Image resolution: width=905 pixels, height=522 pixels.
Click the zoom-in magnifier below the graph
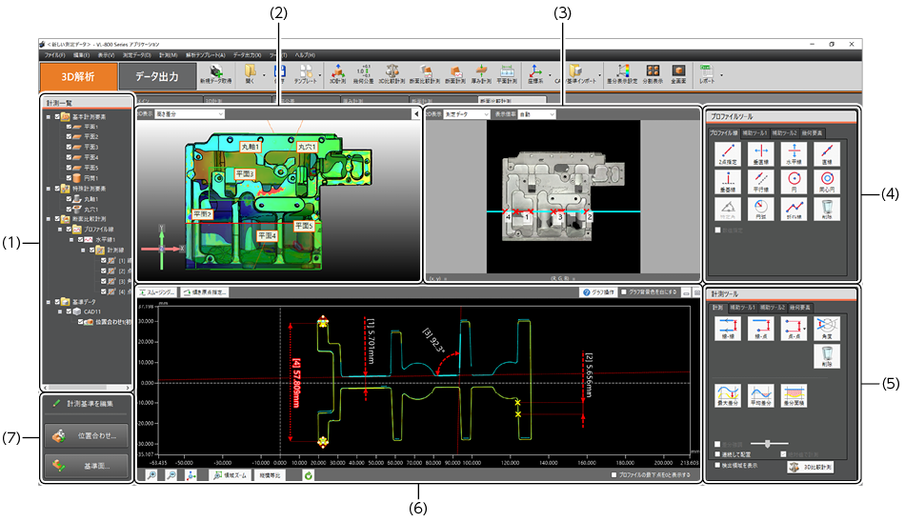pos(152,473)
